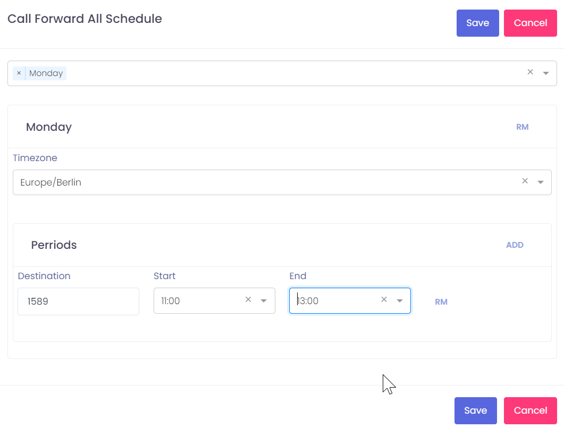
Task: Click the top Cancel button
Action: (530, 23)
